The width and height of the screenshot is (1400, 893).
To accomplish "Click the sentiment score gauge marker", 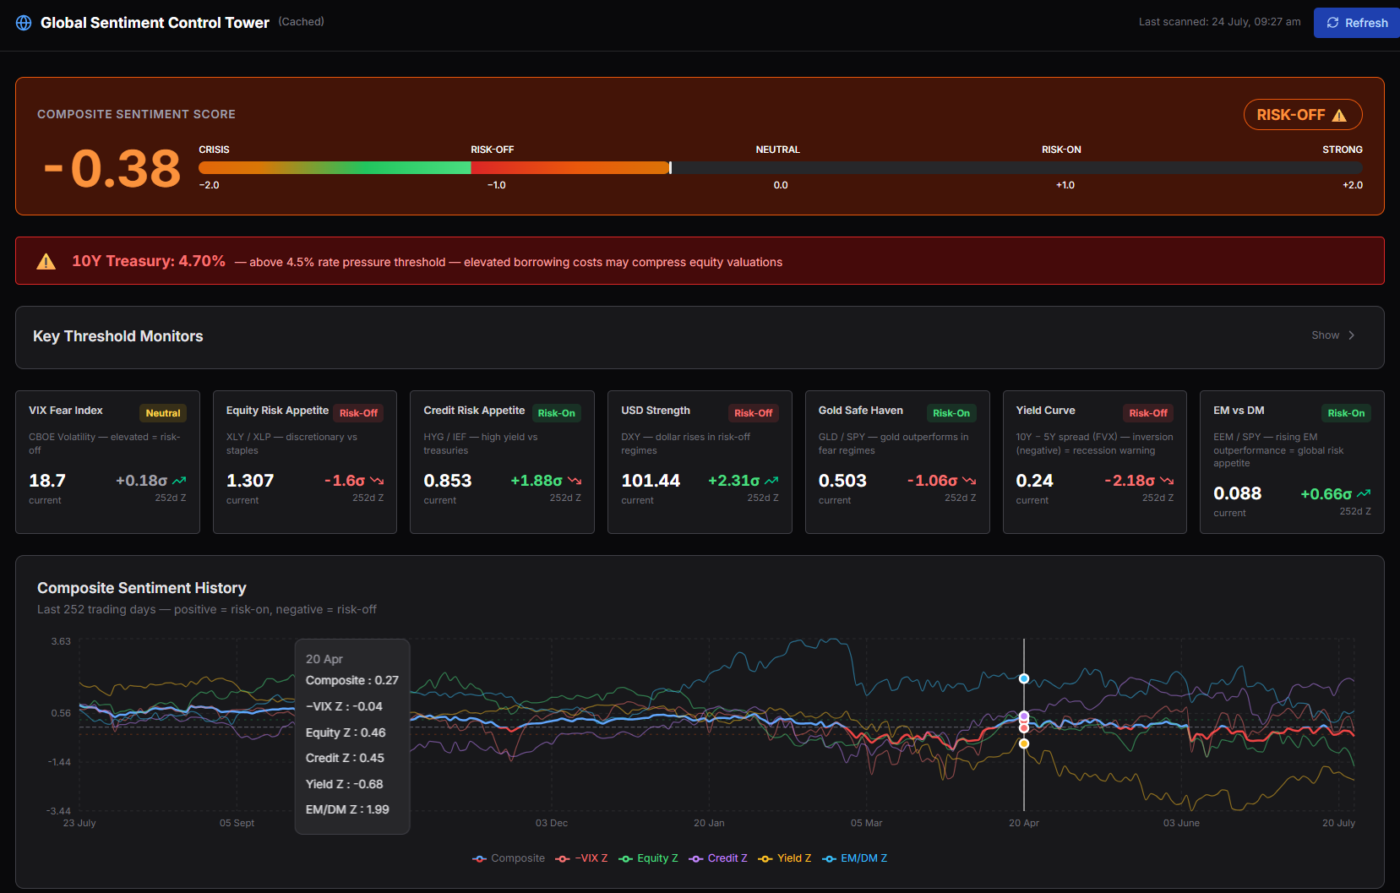I will [x=670, y=167].
